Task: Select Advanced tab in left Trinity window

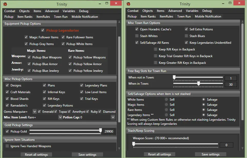Action: click(52, 11)
